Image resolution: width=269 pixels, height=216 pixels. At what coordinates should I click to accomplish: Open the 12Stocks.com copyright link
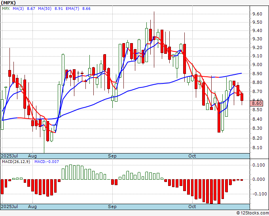click(252, 213)
